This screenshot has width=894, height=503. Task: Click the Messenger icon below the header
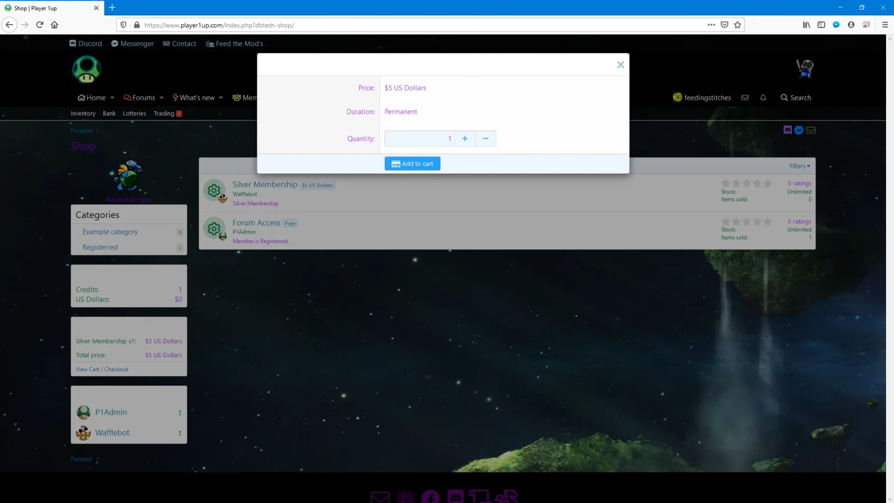tap(799, 130)
